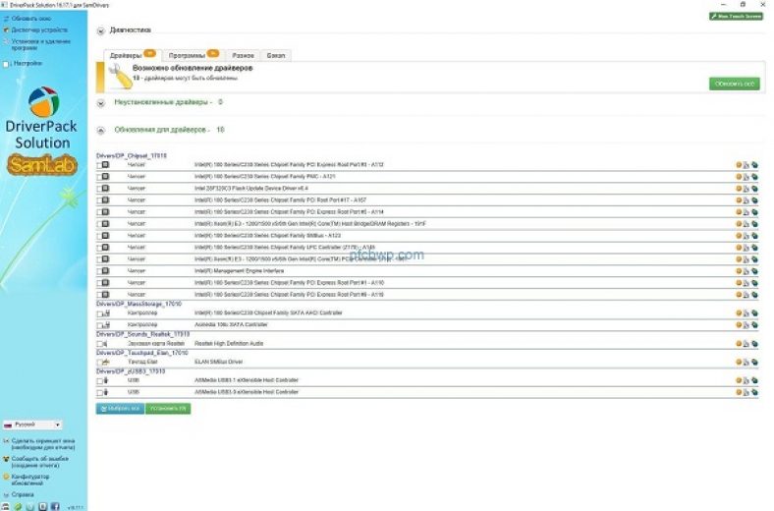Open Установка и удаление программ link

41,45
